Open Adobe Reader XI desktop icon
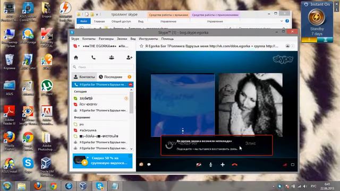 click(x=10, y=115)
